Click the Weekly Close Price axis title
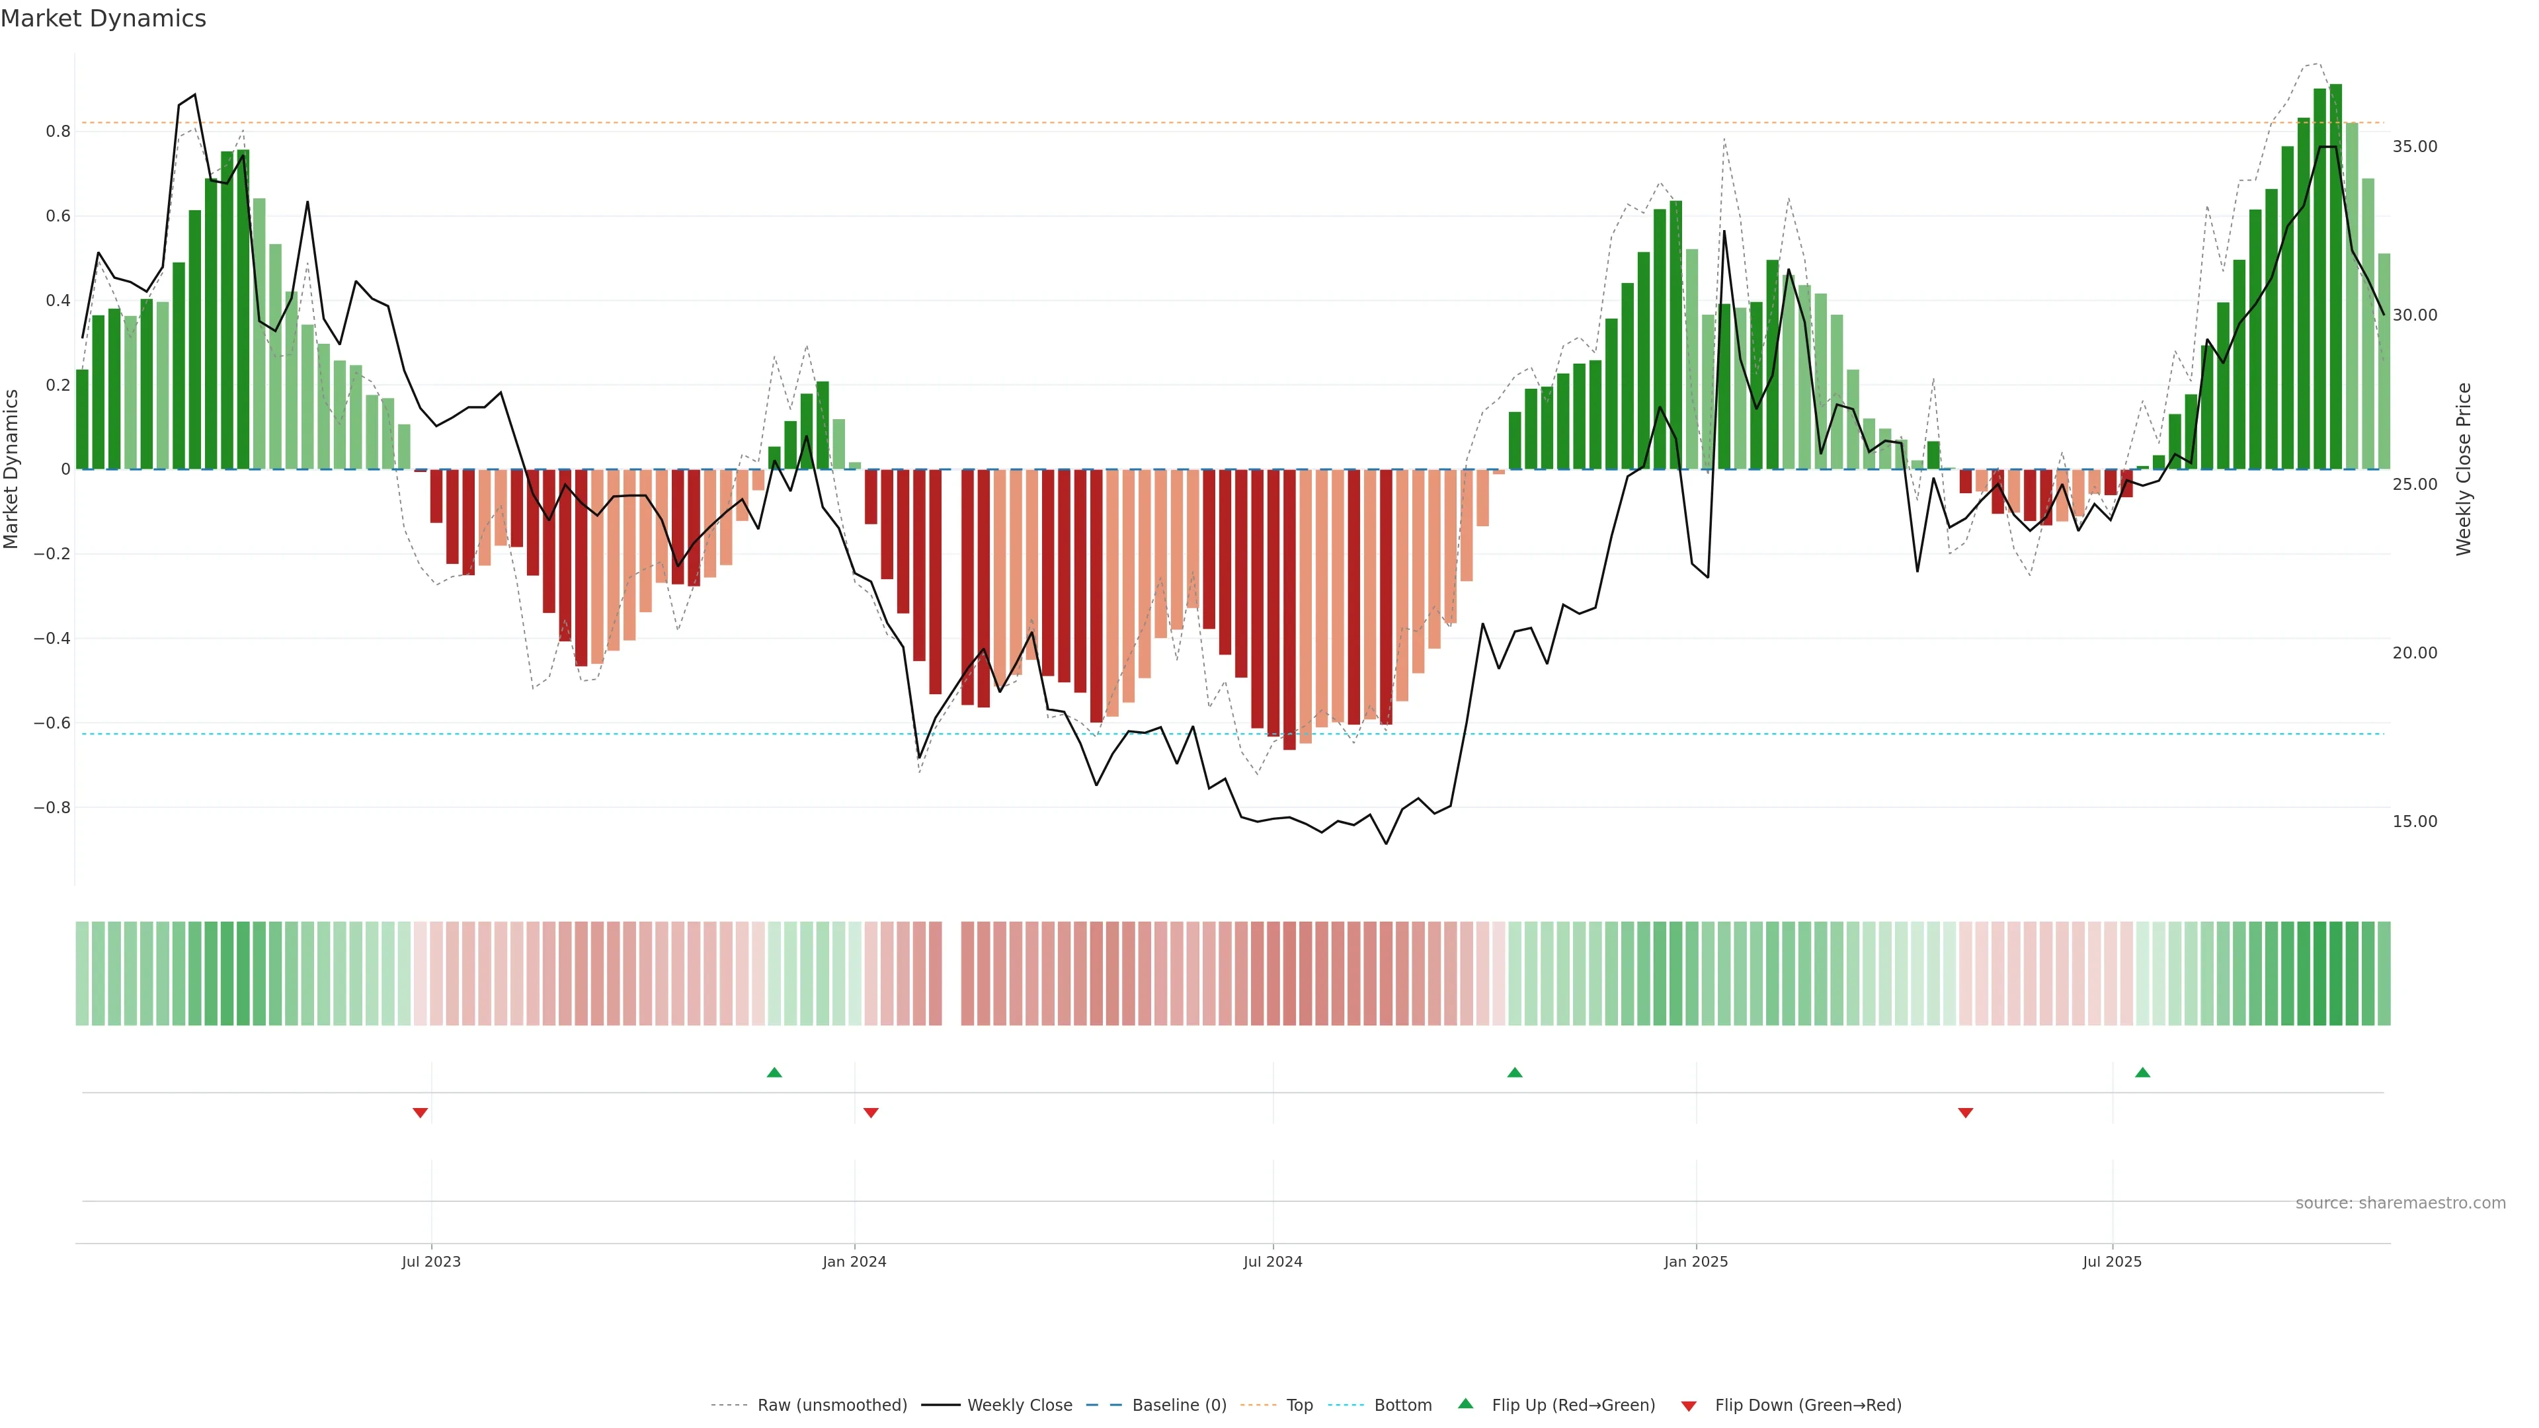The width and height of the screenshot is (2539, 1428). 2464,469
